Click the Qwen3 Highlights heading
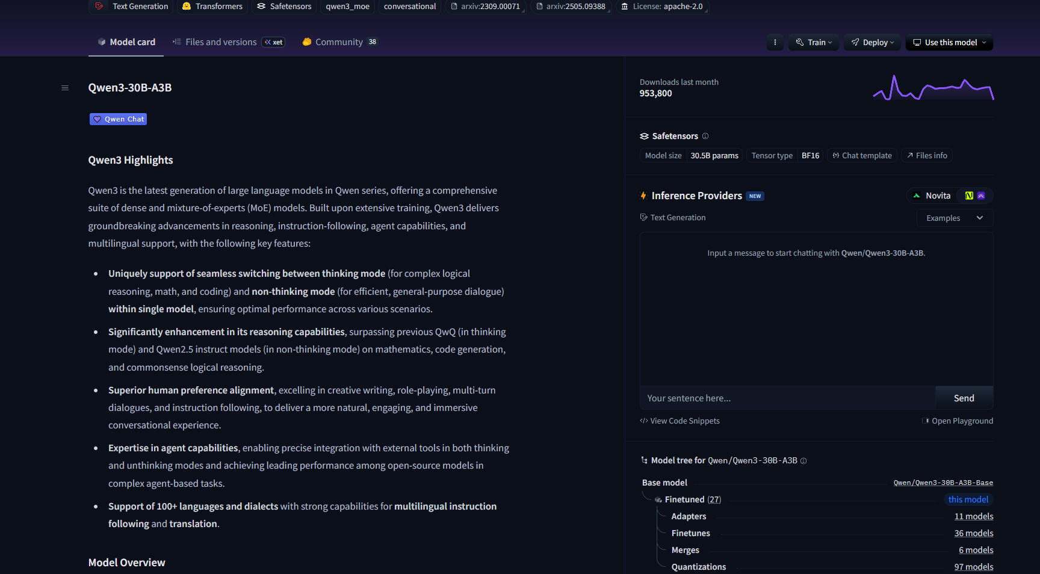 (131, 160)
